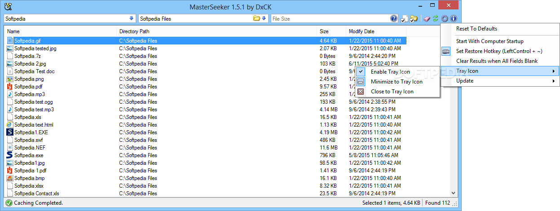Click the Softpedia.mp3 music note icon

[x=10, y=94]
